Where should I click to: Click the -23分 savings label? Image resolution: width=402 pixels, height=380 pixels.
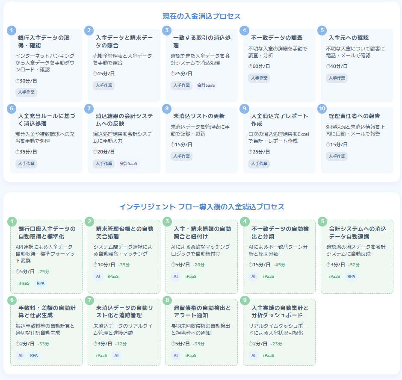click(x=276, y=344)
